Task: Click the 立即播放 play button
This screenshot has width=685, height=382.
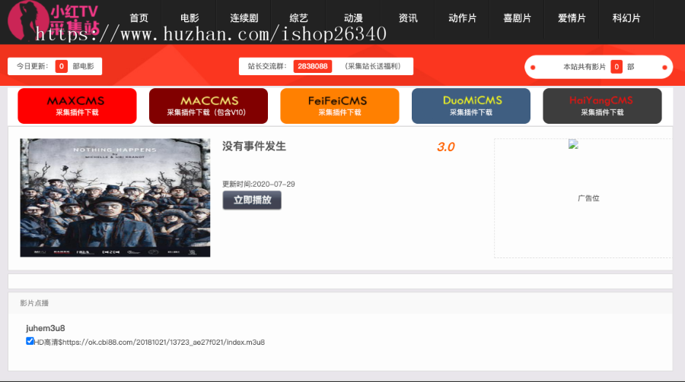Action: [x=252, y=200]
